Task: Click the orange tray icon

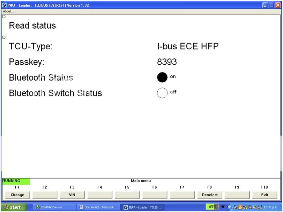Action: (240, 207)
